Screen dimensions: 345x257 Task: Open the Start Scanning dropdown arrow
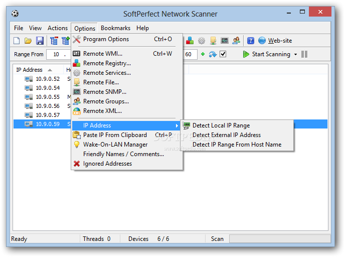(295, 54)
